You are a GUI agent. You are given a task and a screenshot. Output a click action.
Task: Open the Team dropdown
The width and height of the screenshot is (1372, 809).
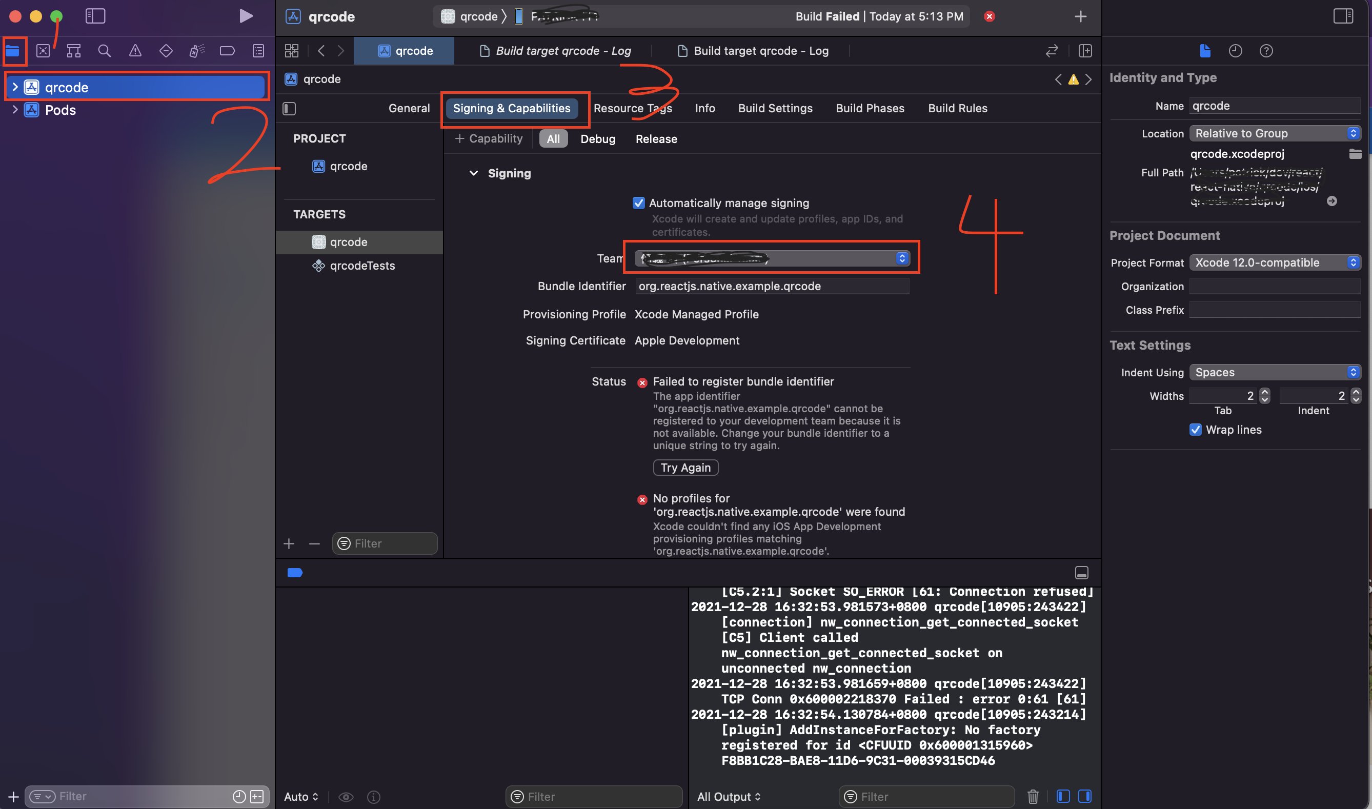771,258
